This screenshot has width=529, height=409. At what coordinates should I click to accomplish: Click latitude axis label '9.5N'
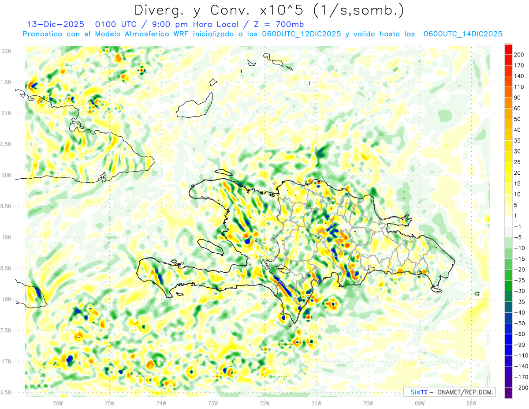point(7,206)
